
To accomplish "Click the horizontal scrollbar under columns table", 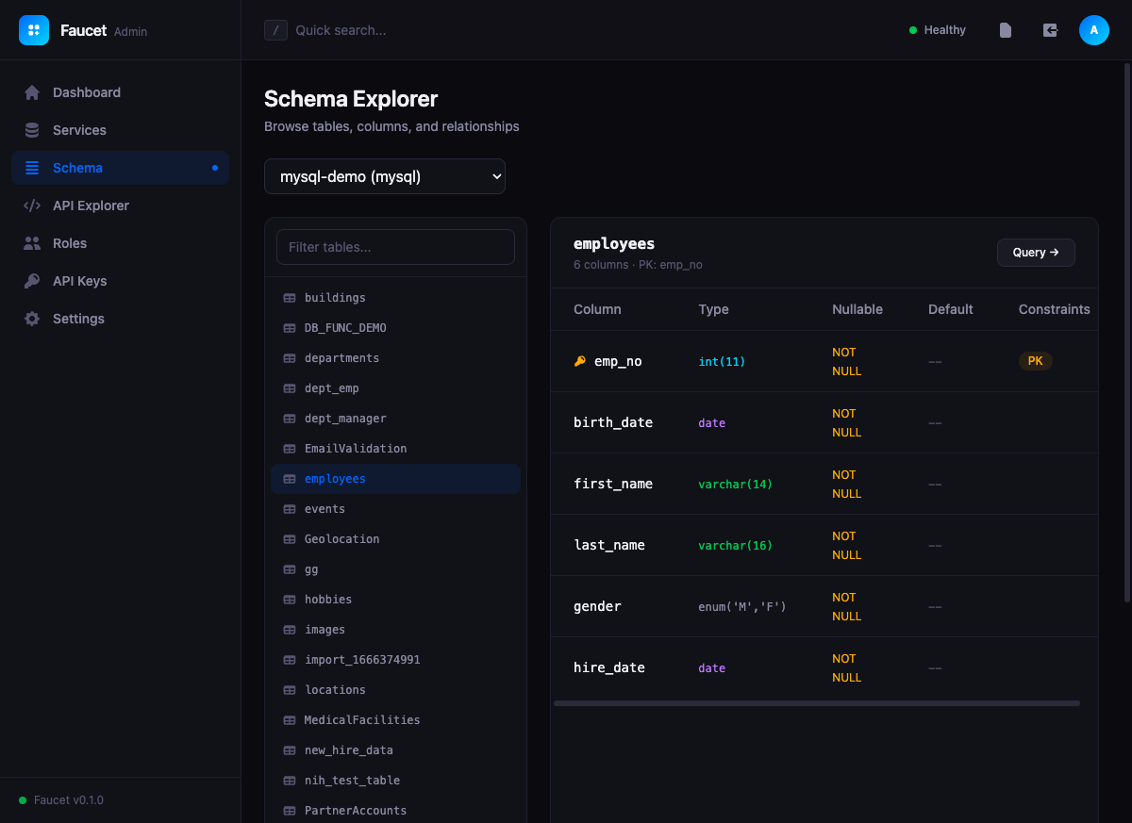I will (x=817, y=702).
